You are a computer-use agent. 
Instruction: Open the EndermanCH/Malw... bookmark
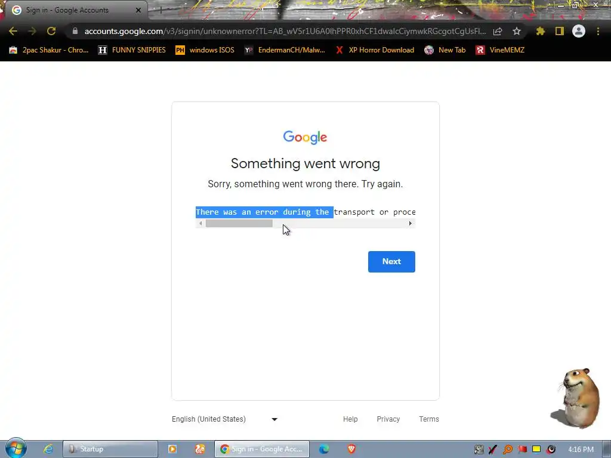click(285, 50)
